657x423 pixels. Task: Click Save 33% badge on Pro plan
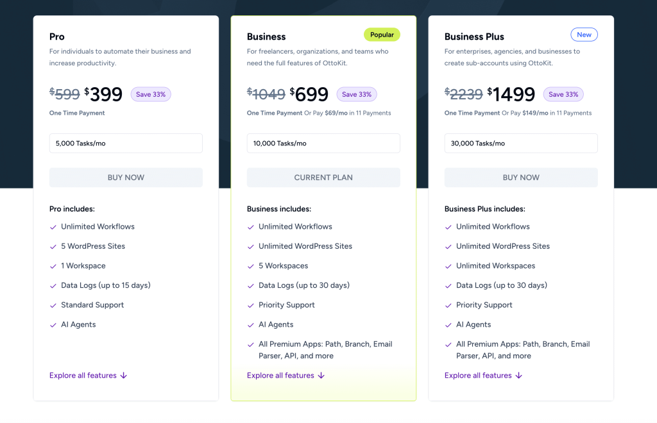(151, 94)
